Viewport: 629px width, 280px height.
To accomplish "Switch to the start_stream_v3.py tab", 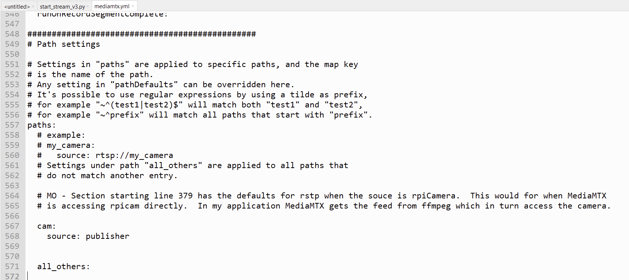I will [62, 6].
